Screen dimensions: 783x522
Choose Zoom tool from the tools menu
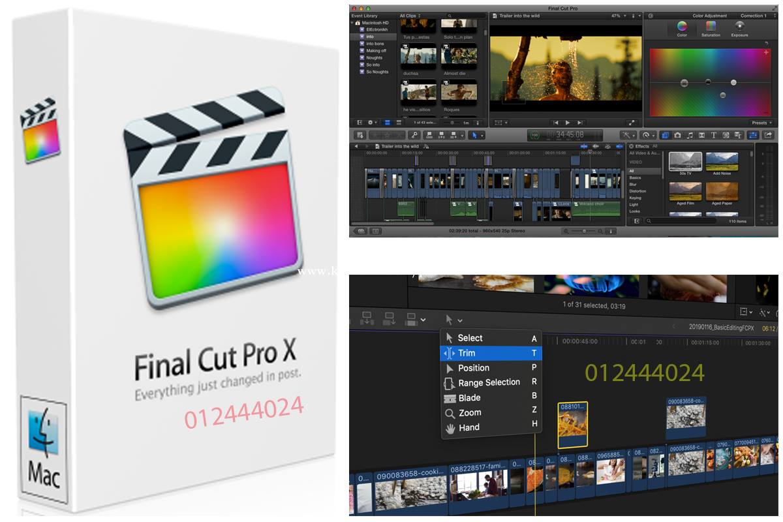coord(491,412)
